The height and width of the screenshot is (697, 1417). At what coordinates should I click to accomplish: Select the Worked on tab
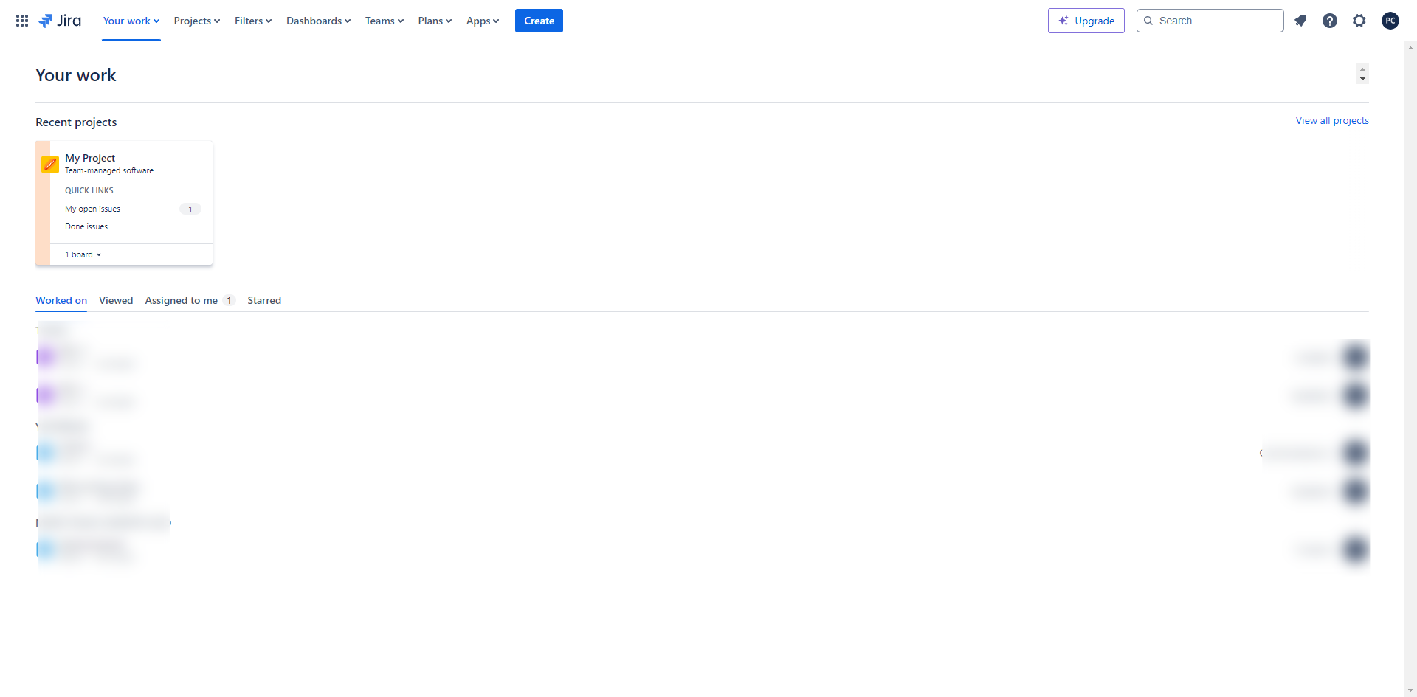pos(61,300)
